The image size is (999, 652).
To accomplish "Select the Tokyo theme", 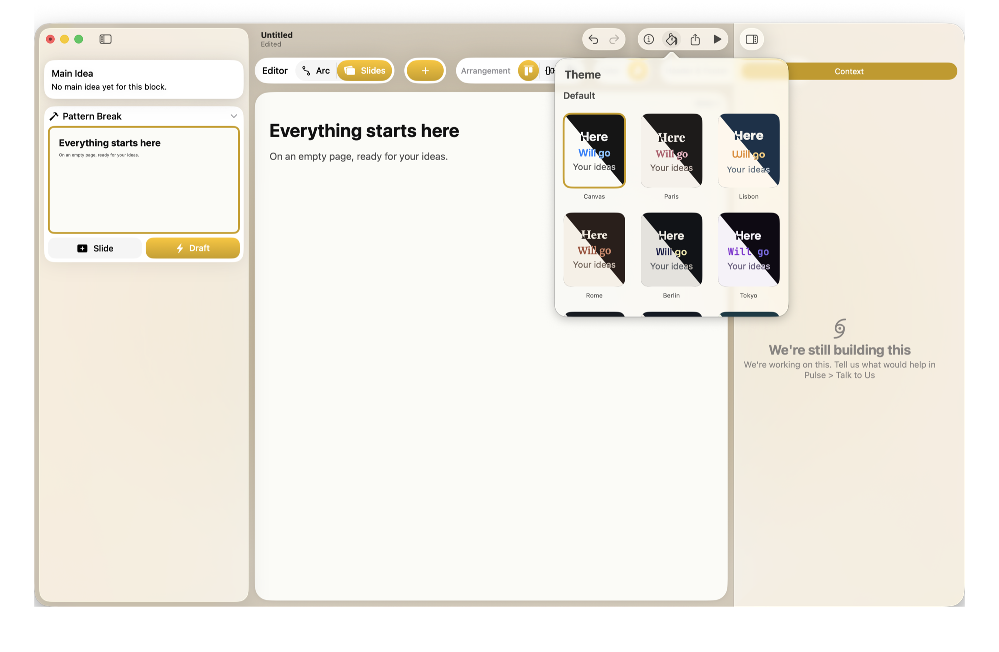I will click(749, 250).
